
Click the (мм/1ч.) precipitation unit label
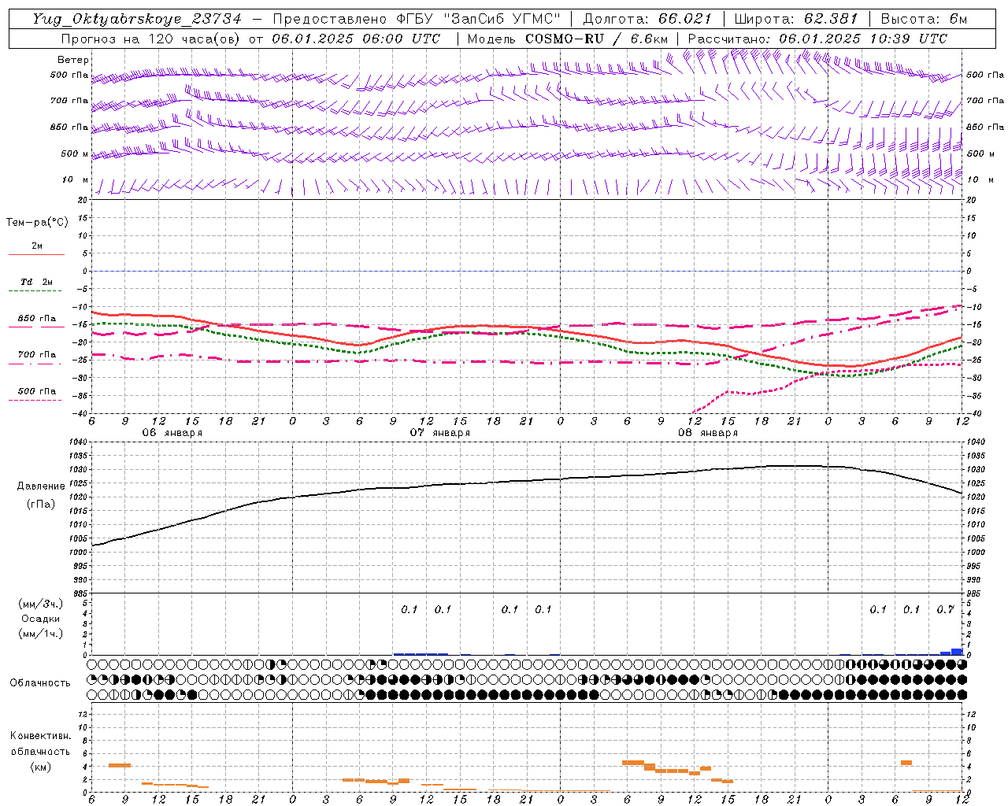click(x=41, y=634)
